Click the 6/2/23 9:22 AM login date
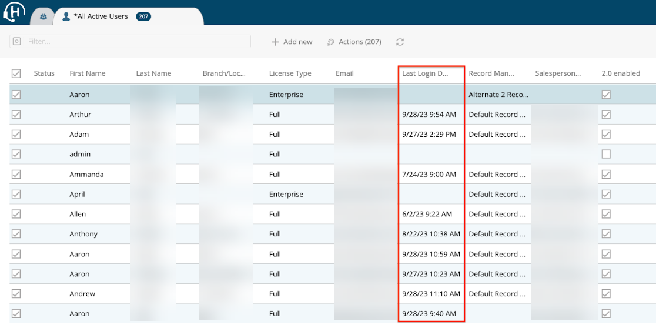This screenshot has width=656, height=328. coord(427,214)
